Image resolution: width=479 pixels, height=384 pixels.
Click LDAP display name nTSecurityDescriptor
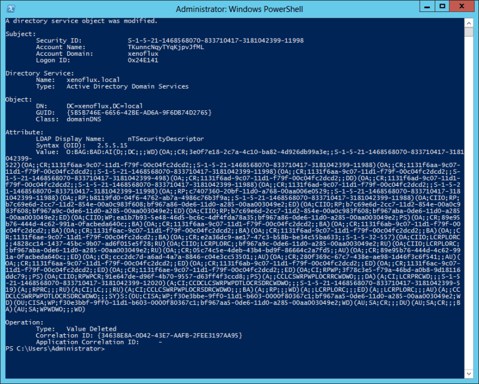pos(166,139)
